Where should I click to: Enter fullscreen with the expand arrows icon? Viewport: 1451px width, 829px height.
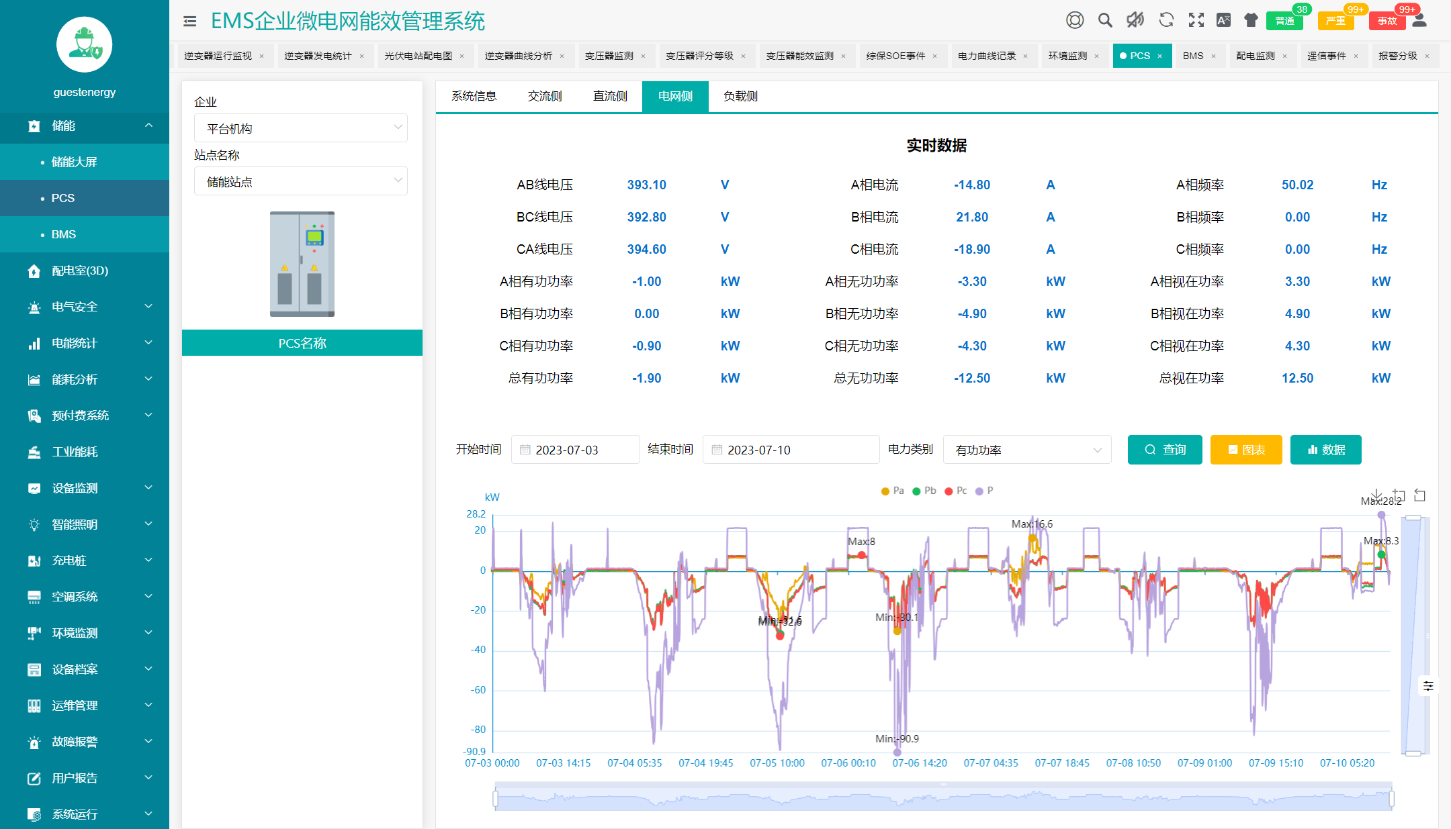coord(1196,20)
